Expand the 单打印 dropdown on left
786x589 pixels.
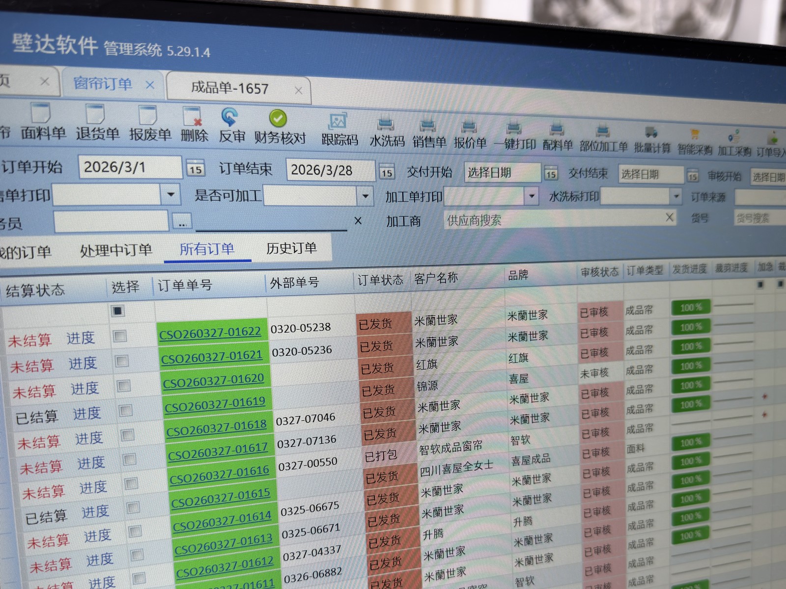point(170,195)
